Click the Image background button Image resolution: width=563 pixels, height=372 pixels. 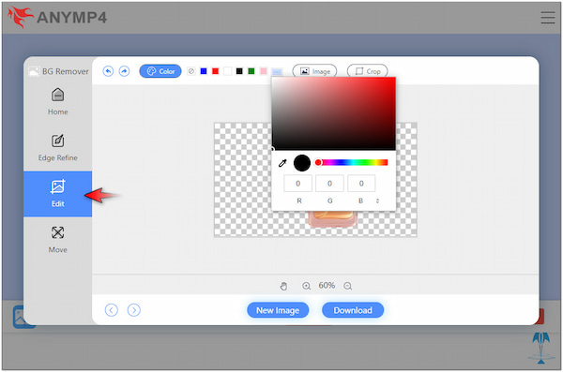pos(314,71)
